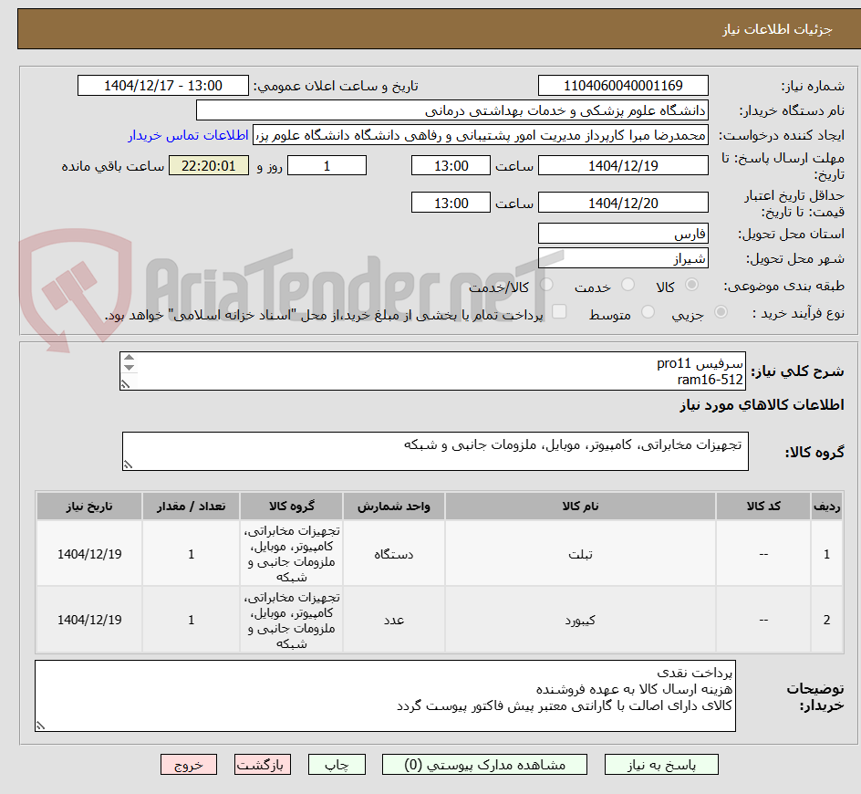Click the جزئیات اطلاعات نیاز page title

click(777, 29)
